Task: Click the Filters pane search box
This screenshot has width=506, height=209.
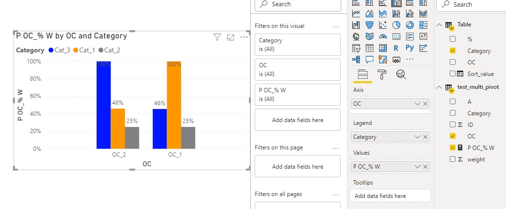Action: (297, 4)
